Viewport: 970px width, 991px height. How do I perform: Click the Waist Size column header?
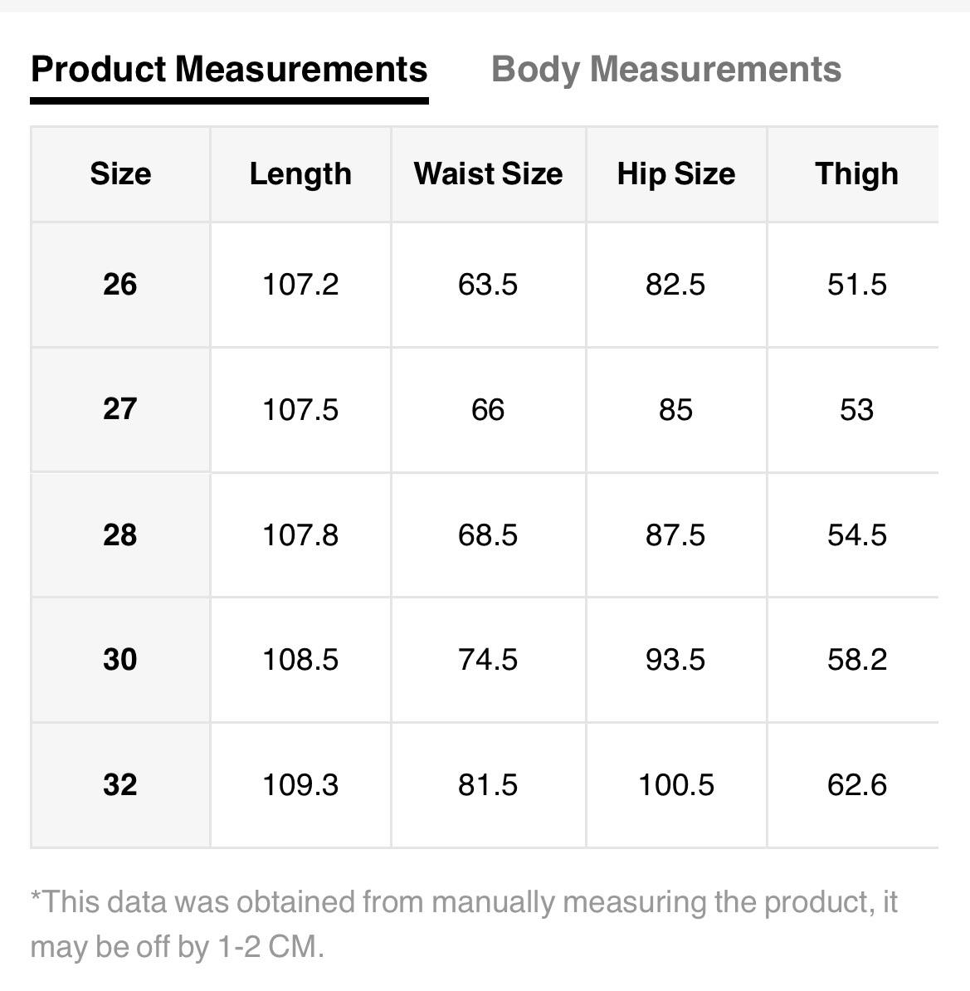(488, 173)
